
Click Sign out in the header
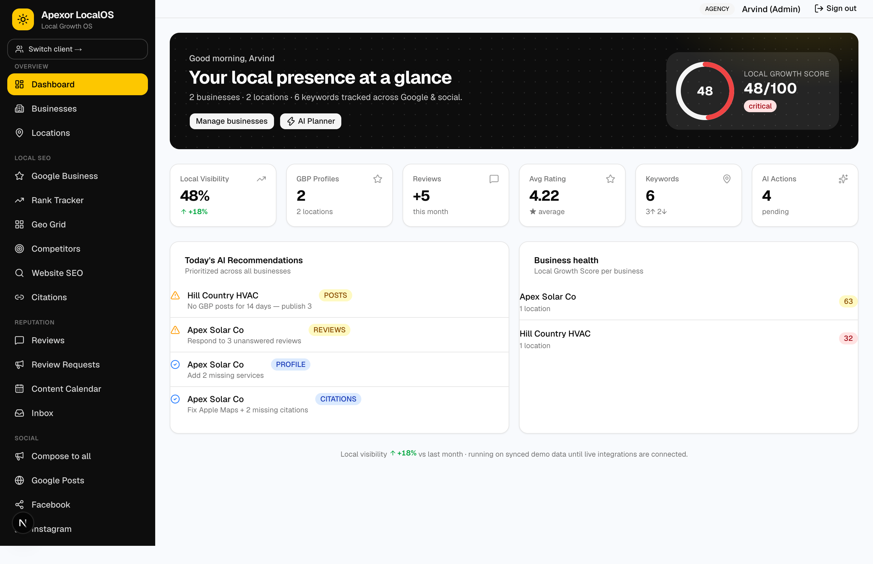coord(835,8)
